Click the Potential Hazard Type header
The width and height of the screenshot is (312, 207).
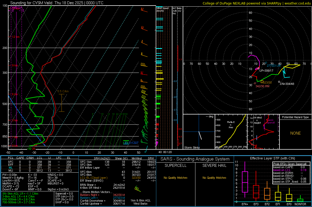click(x=295, y=117)
